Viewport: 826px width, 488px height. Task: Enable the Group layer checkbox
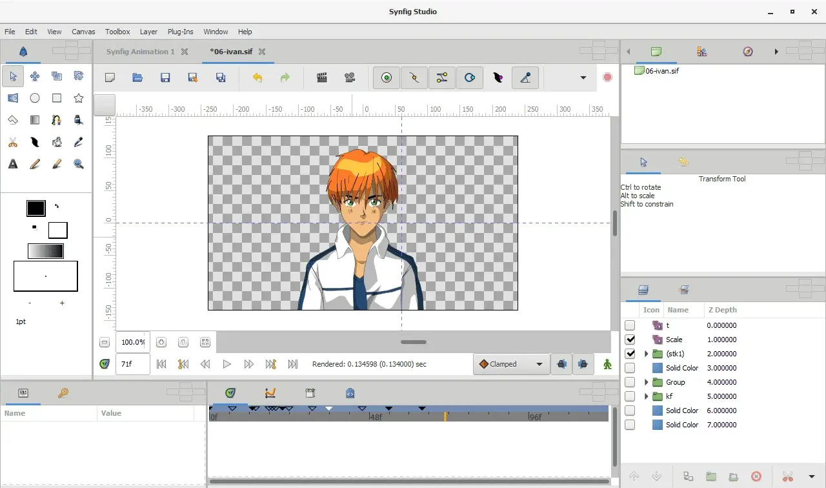pyautogui.click(x=630, y=382)
